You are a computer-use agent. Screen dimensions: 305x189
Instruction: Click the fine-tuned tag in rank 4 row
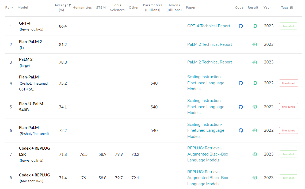point(288,83)
